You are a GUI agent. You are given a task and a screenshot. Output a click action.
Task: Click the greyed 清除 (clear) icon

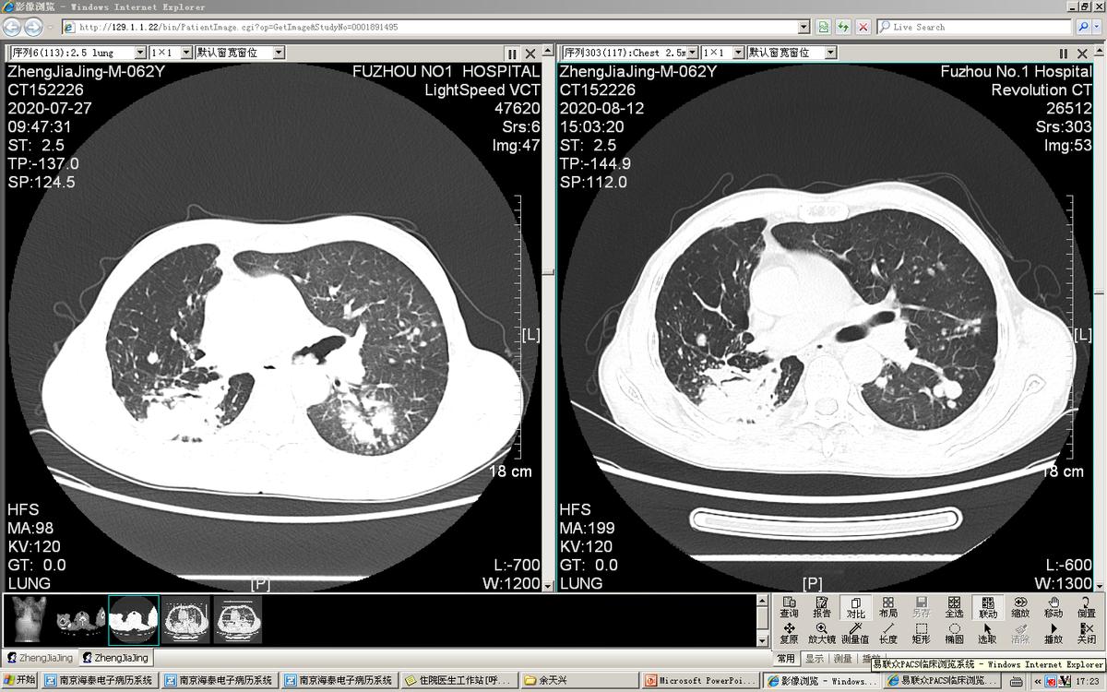tap(1021, 633)
